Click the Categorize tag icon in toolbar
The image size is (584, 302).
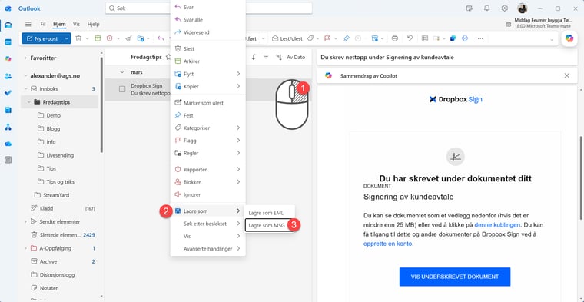click(310, 38)
